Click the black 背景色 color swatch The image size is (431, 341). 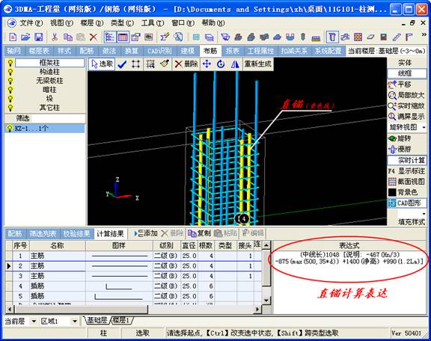[x=392, y=192]
